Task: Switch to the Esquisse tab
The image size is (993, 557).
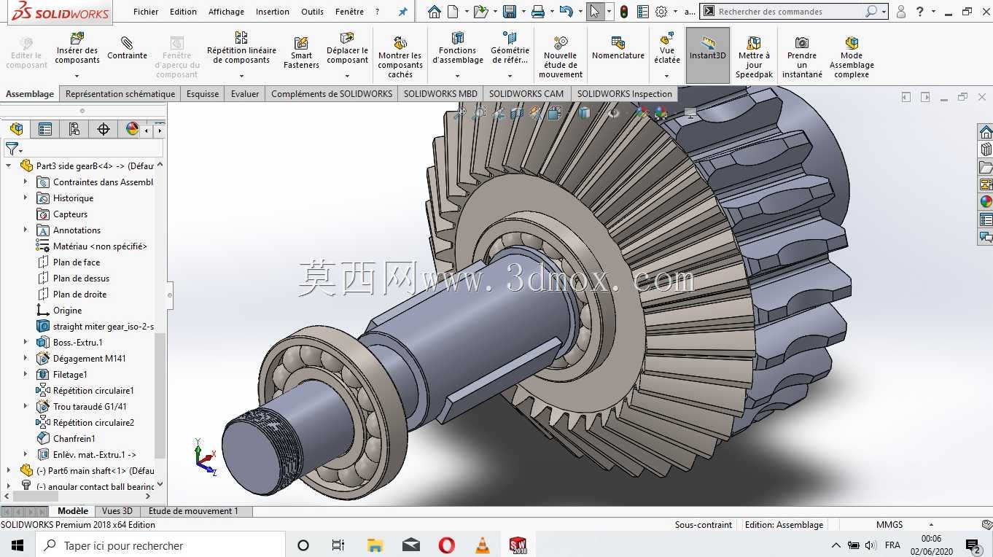Action: pos(203,93)
